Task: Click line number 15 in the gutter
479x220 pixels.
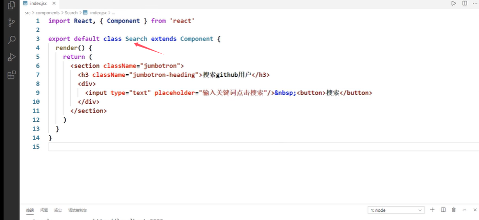Action: pyautogui.click(x=36, y=147)
